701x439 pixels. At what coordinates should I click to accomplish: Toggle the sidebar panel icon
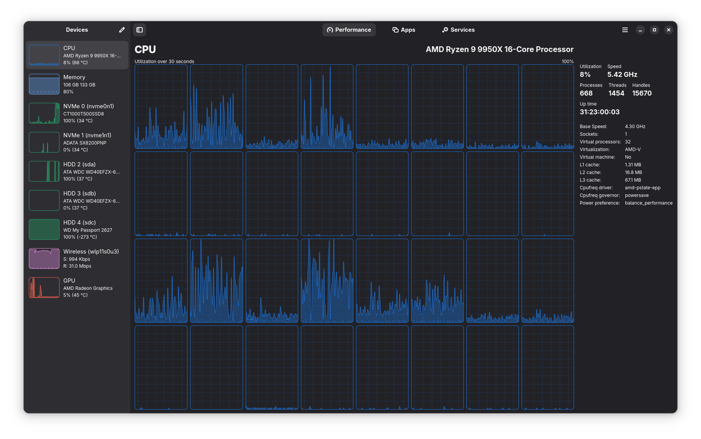140,30
